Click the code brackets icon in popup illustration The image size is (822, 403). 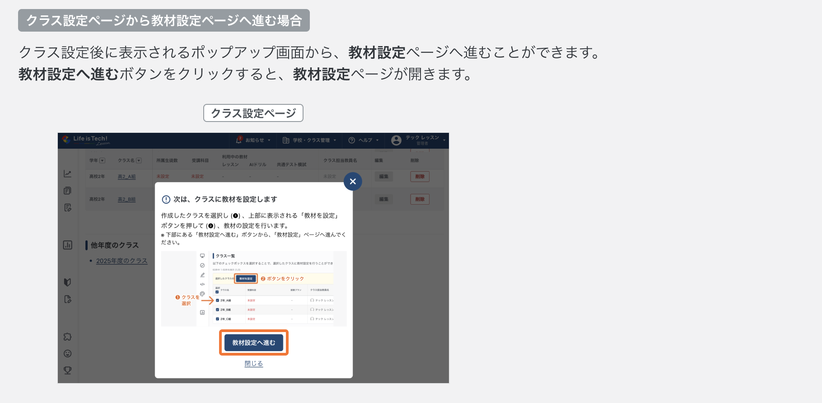click(202, 284)
